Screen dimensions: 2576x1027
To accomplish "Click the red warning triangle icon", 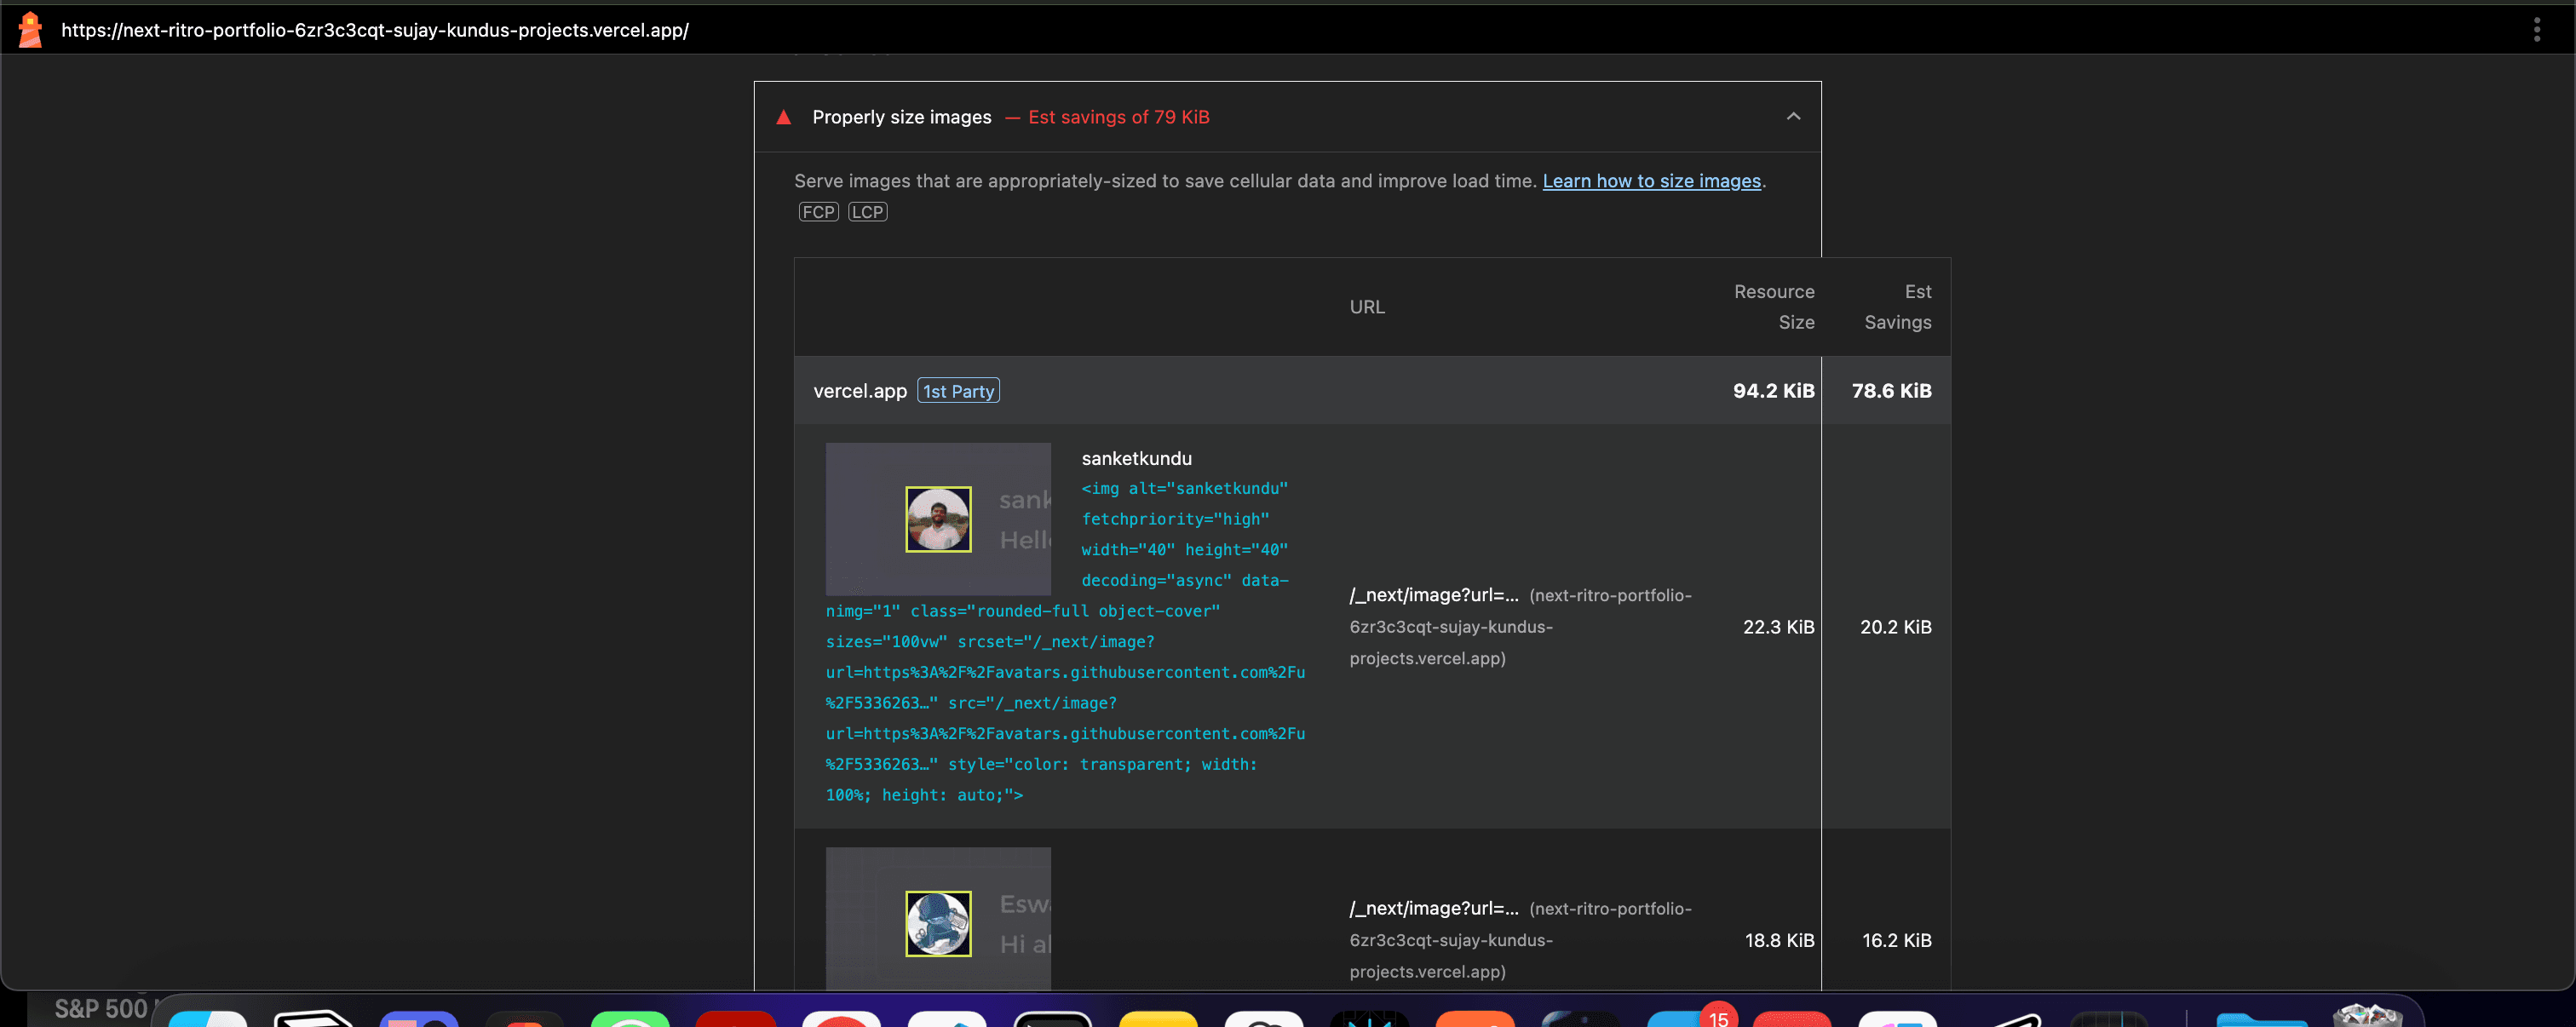I will click(784, 118).
